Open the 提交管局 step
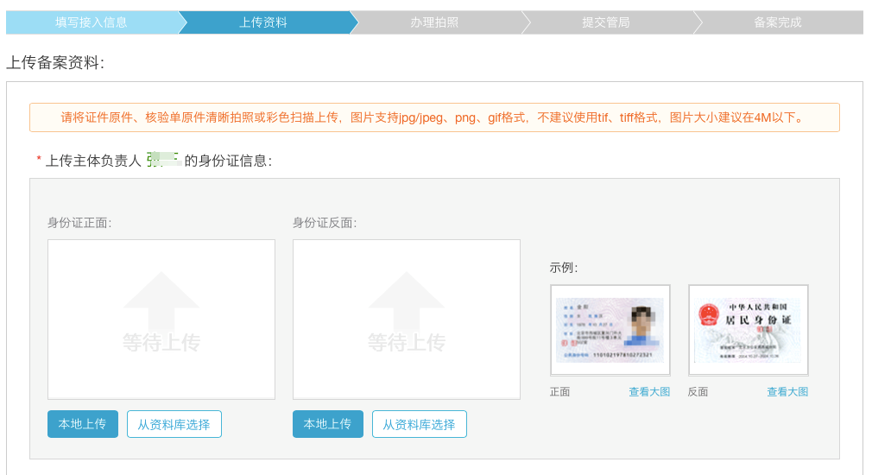872x475 pixels. coord(606,22)
